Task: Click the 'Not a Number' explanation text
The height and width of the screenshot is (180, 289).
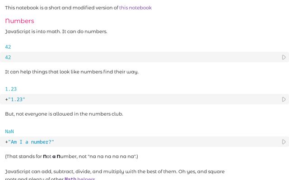Action: [71, 156]
